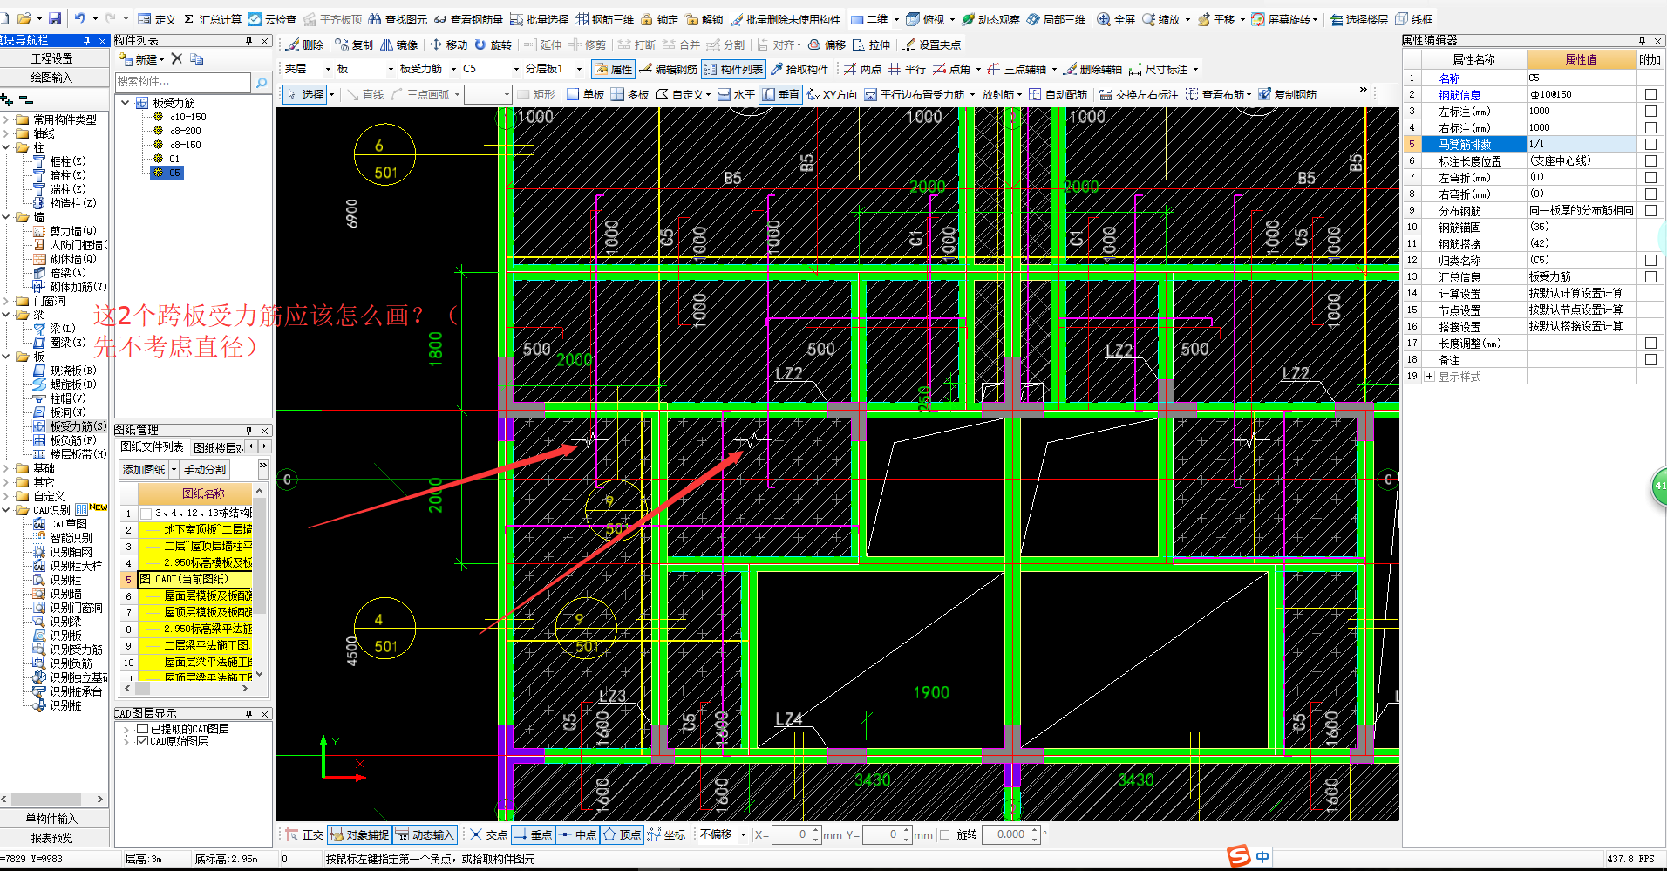
Task: Toggle 动态输入 dynamic input
Action: (x=425, y=834)
